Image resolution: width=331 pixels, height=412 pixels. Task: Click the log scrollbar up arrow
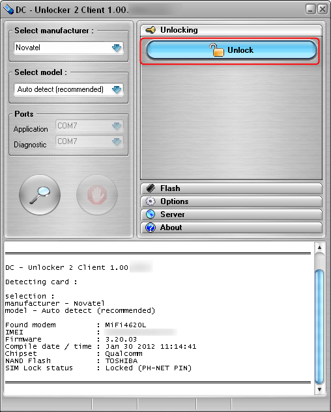coord(319,247)
